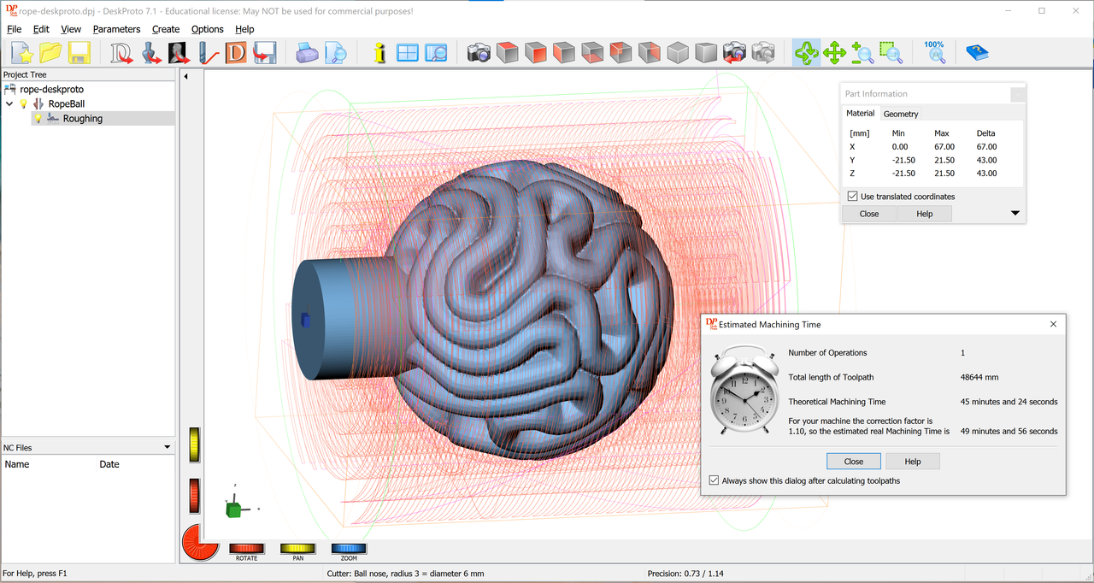
Task: Activate the green Rotate view tool
Action: click(806, 52)
